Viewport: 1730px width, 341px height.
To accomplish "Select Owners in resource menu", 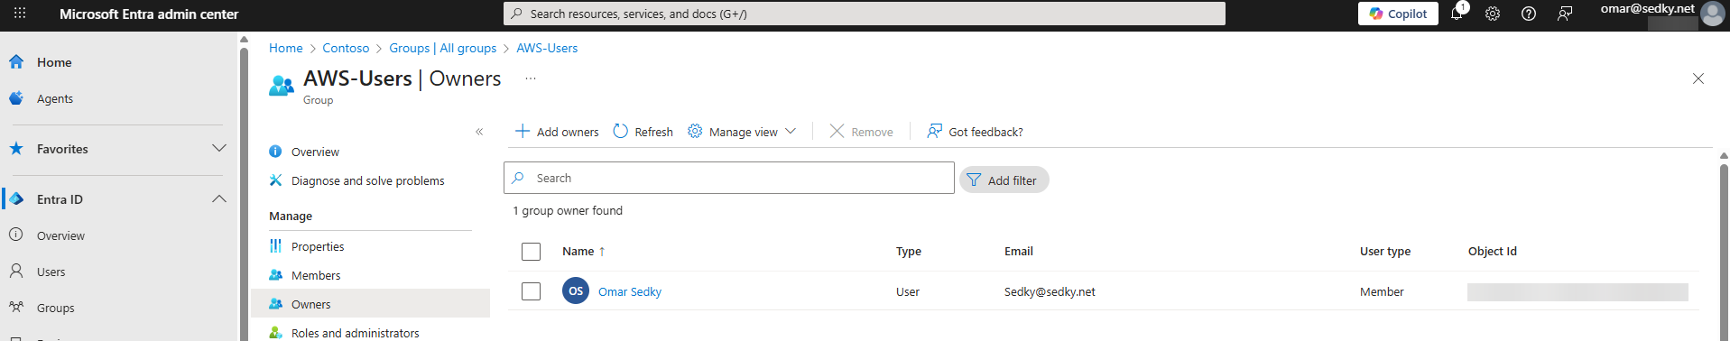I will (370, 304).
